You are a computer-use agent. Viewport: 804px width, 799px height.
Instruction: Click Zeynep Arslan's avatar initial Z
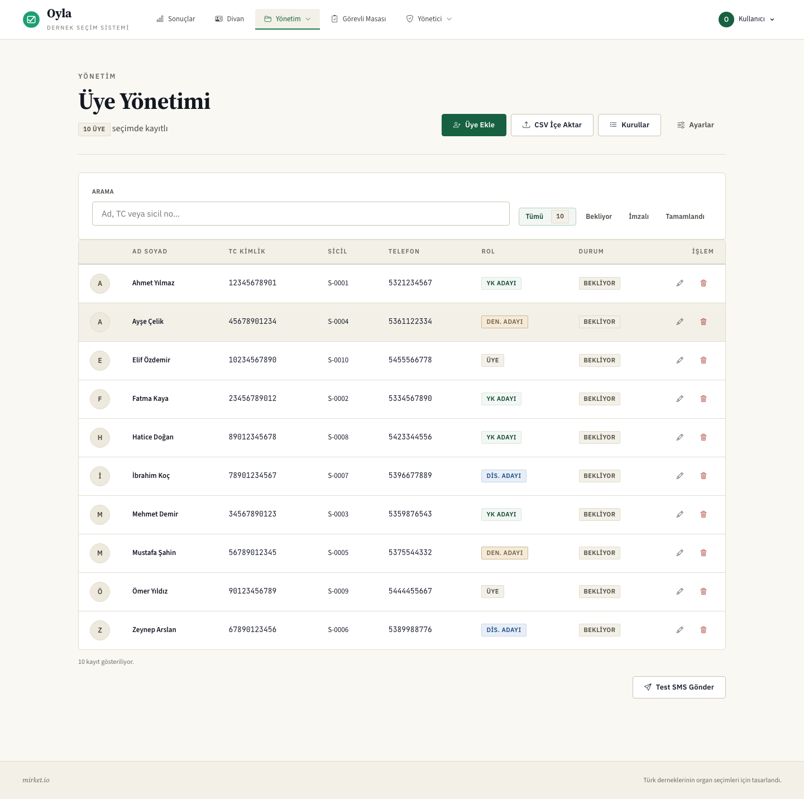[x=100, y=630]
